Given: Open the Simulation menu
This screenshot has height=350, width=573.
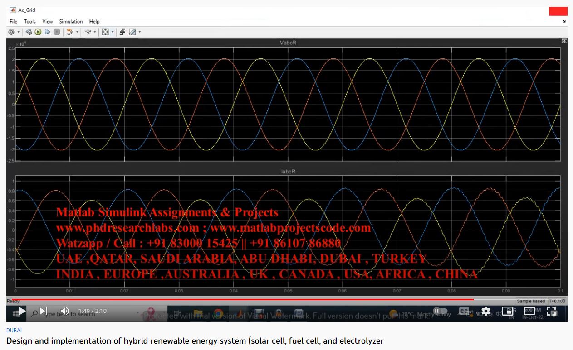Looking at the screenshot, I should (71, 21).
